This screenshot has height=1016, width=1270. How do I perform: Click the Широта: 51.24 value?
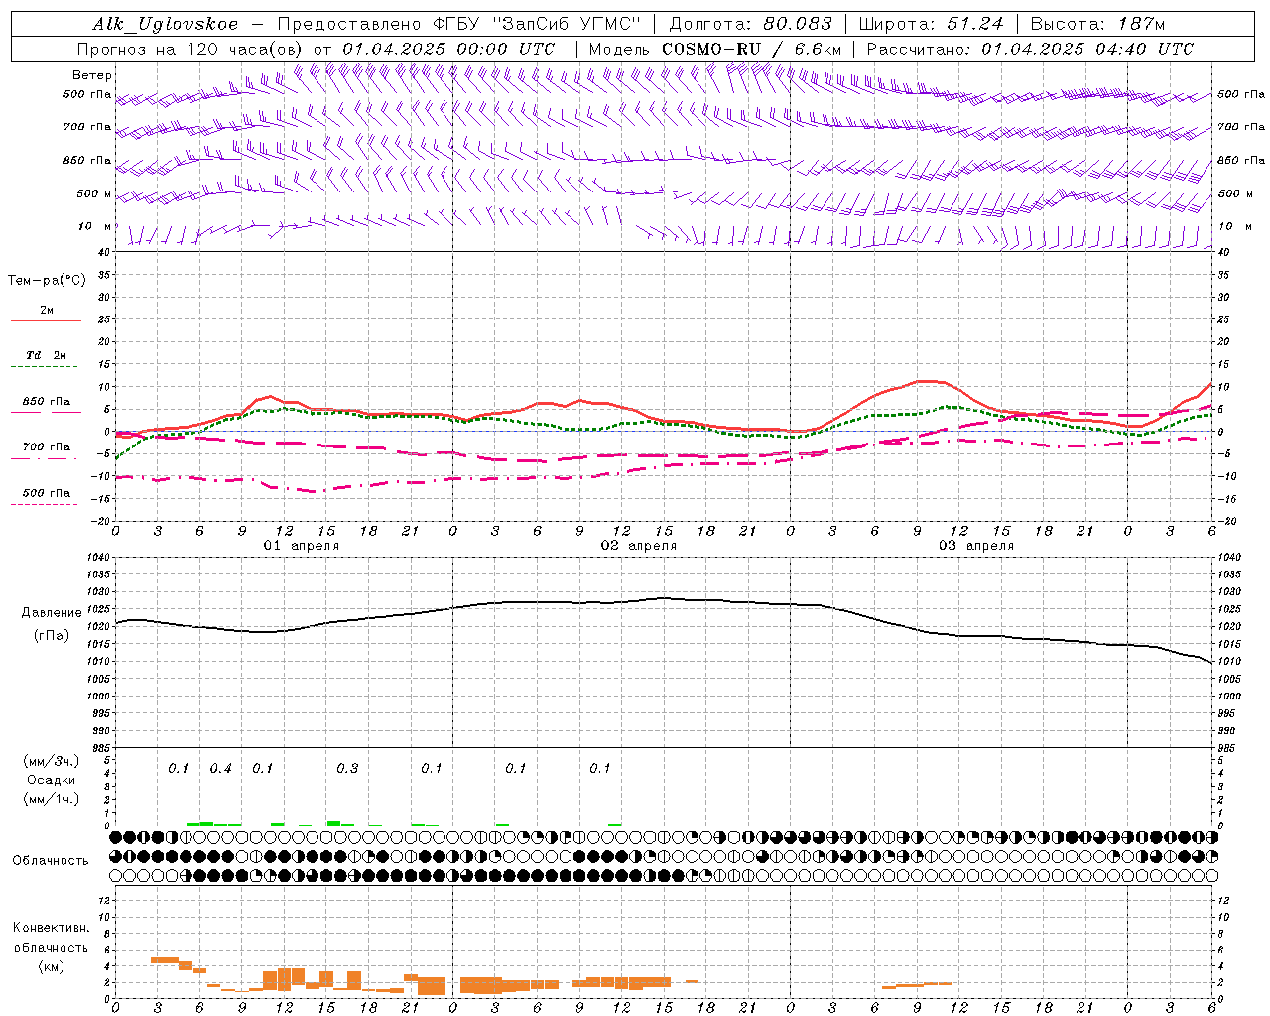tap(931, 24)
